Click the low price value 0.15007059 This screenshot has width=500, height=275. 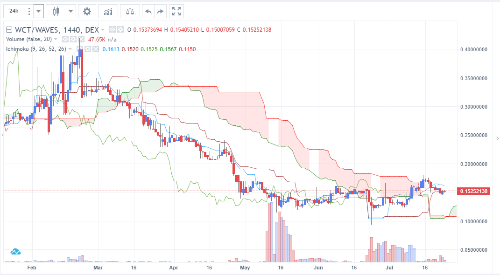pos(220,30)
